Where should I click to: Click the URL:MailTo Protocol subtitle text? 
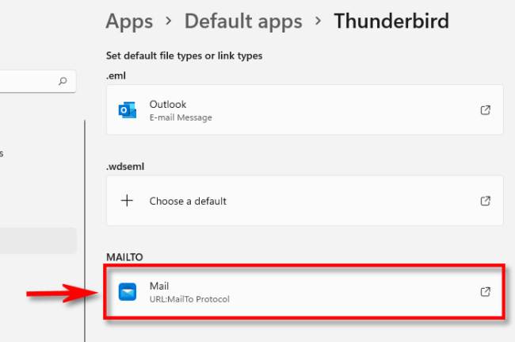pos(189,299)
